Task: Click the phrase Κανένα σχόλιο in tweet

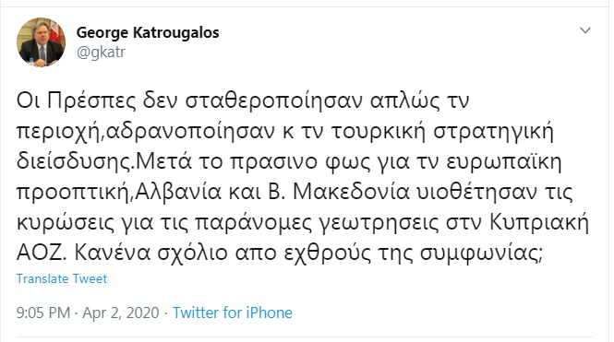Action: pos(150,254)
